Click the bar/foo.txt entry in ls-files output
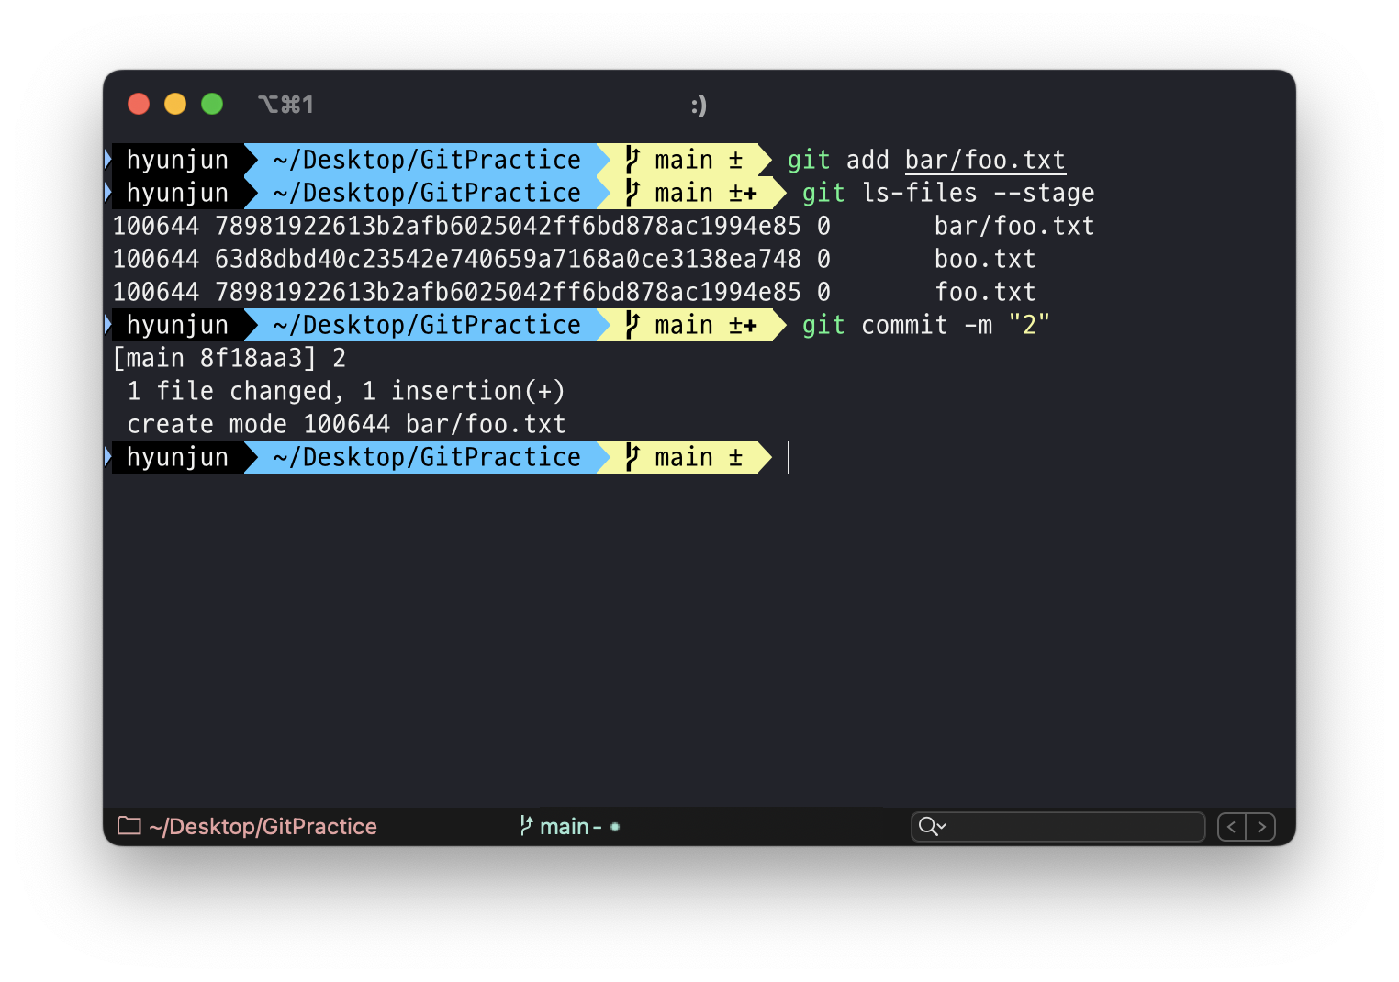 click(x=1014, y=226)
